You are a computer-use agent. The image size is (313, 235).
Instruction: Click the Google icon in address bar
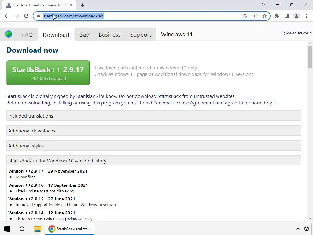point(245,16)
